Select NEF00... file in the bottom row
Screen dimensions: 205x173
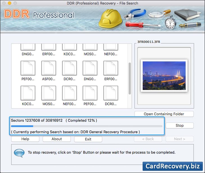pyautogui.click(x=69, y=93)
